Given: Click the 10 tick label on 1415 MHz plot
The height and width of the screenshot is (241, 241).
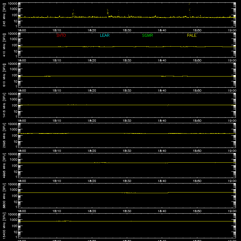Looking at the screenshot, I should click(16, 111).
